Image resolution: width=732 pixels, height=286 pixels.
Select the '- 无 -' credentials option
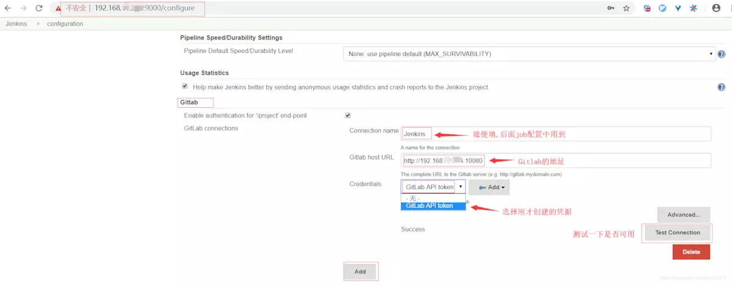tap(433, 199)
